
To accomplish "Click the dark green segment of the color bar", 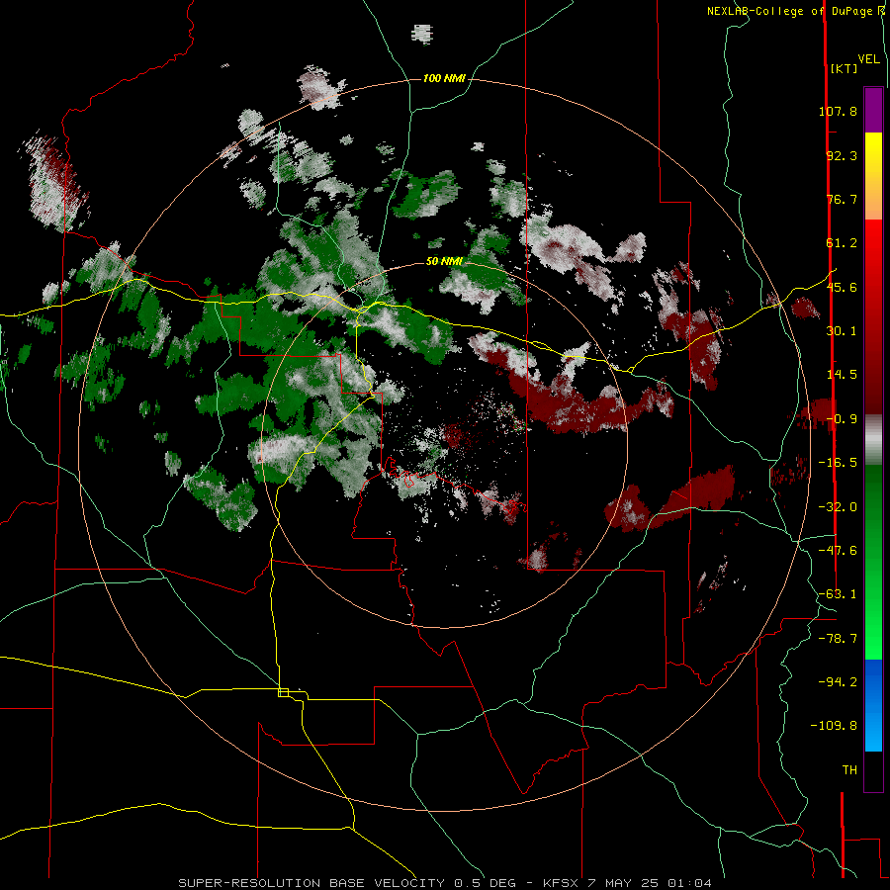I will [x=873, y=511].
